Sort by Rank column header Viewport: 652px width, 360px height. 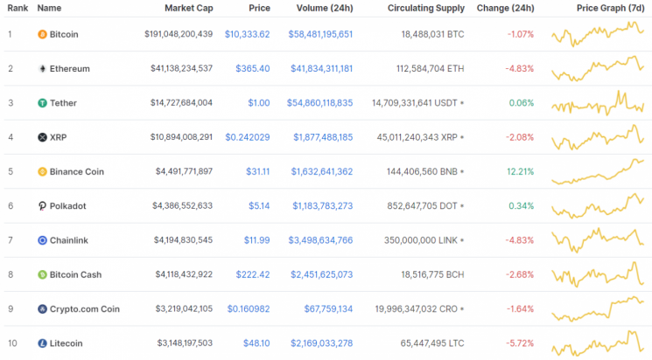18,8
